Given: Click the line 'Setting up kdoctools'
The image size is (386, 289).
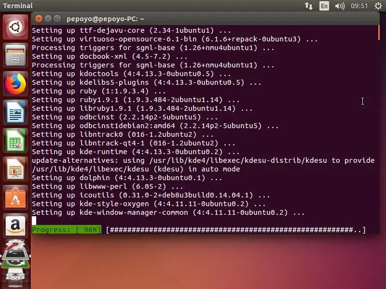Looking at the screenshot, I should pos(131,74).
